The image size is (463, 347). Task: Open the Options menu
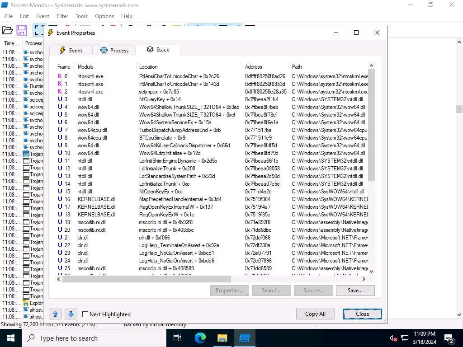tap(104, 16)
